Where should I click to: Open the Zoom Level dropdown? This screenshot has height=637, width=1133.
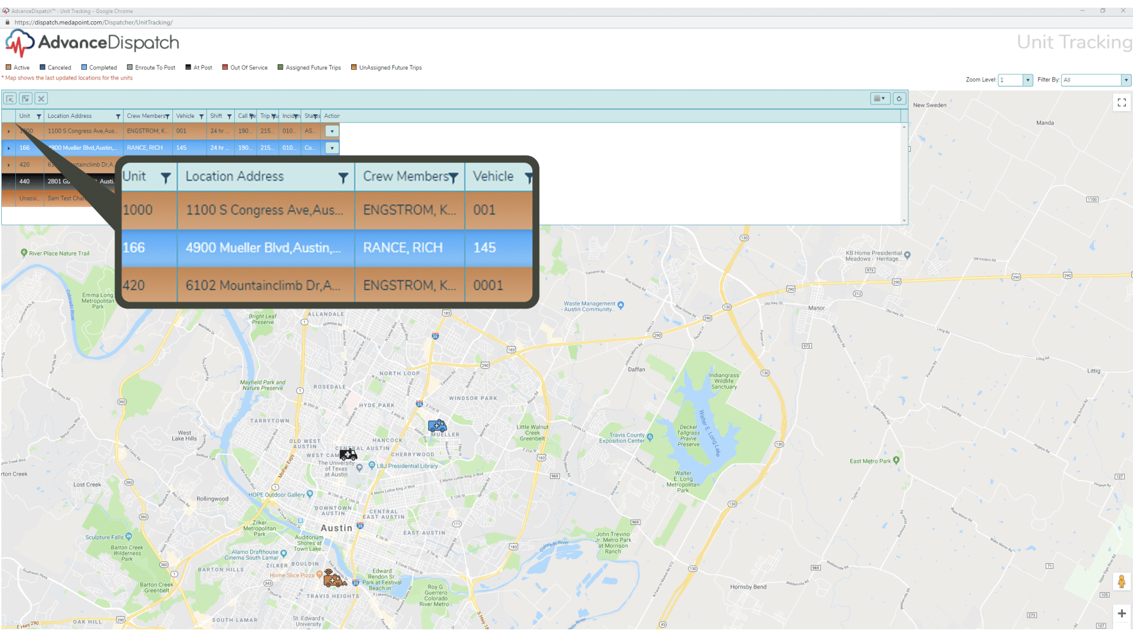tap(1027, 80)
